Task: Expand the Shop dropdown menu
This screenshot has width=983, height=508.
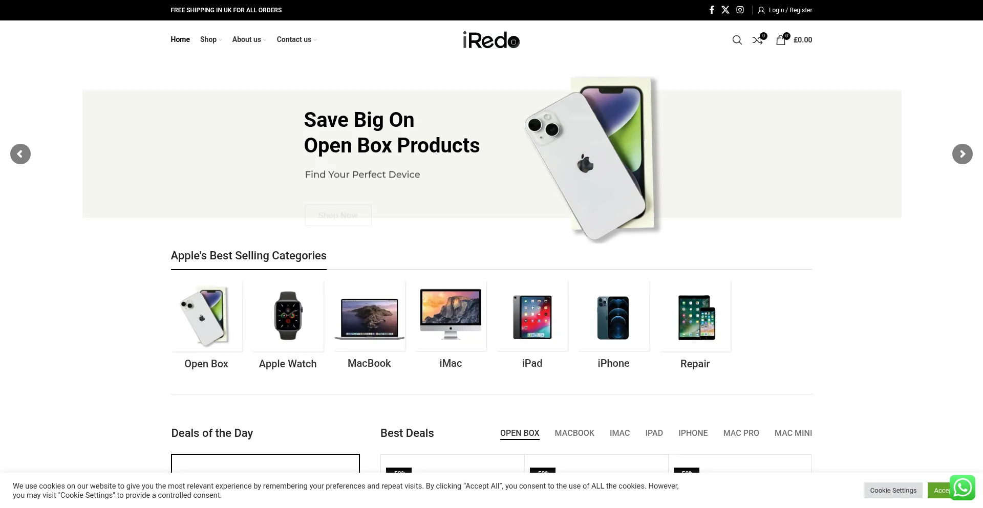Action: click(x=211, y=39)
